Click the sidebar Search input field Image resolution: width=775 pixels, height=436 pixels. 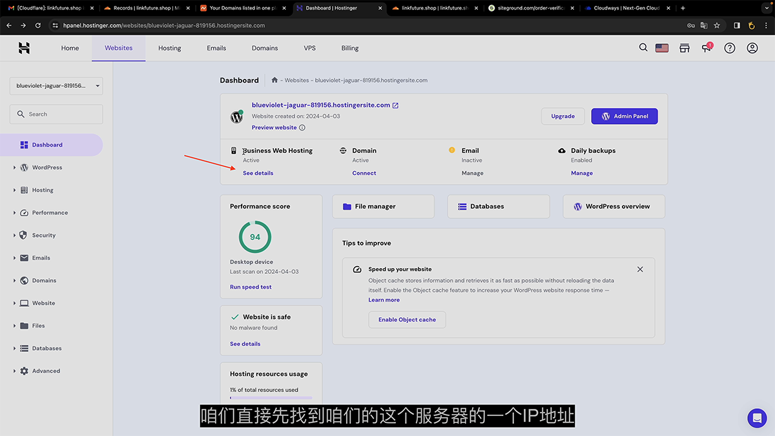[x=56, y=114]
